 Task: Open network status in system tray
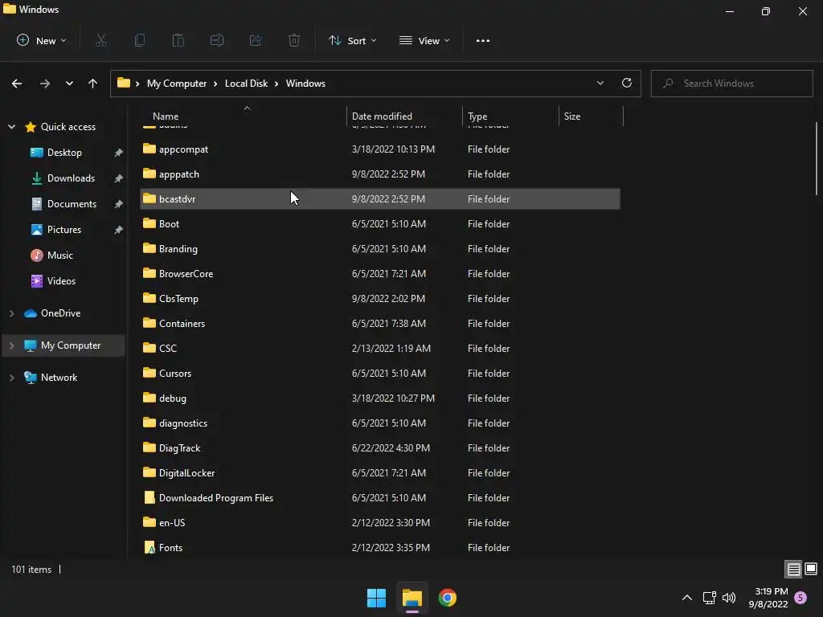click(x=710, y=597)
